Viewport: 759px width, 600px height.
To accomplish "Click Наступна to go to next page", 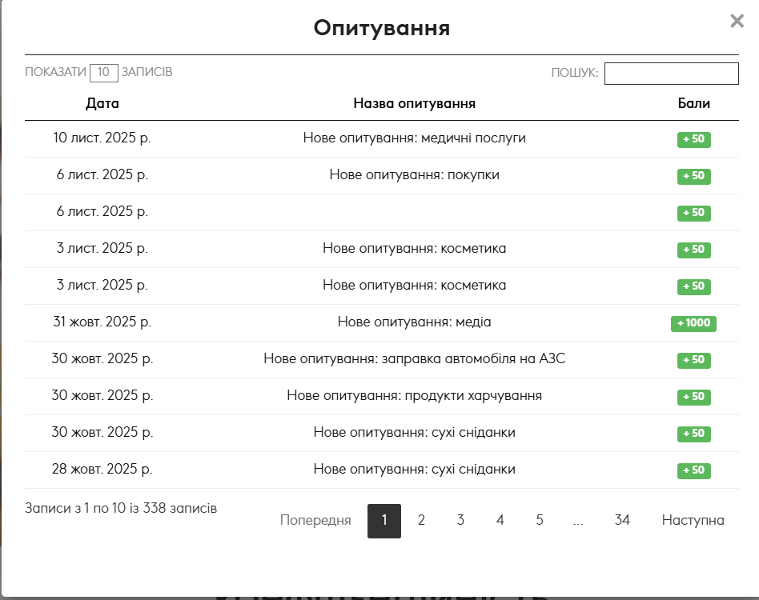I will click(x=693, y=521).
